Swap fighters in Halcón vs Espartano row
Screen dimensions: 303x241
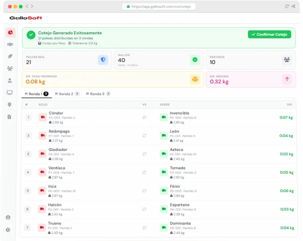point(144,209)
